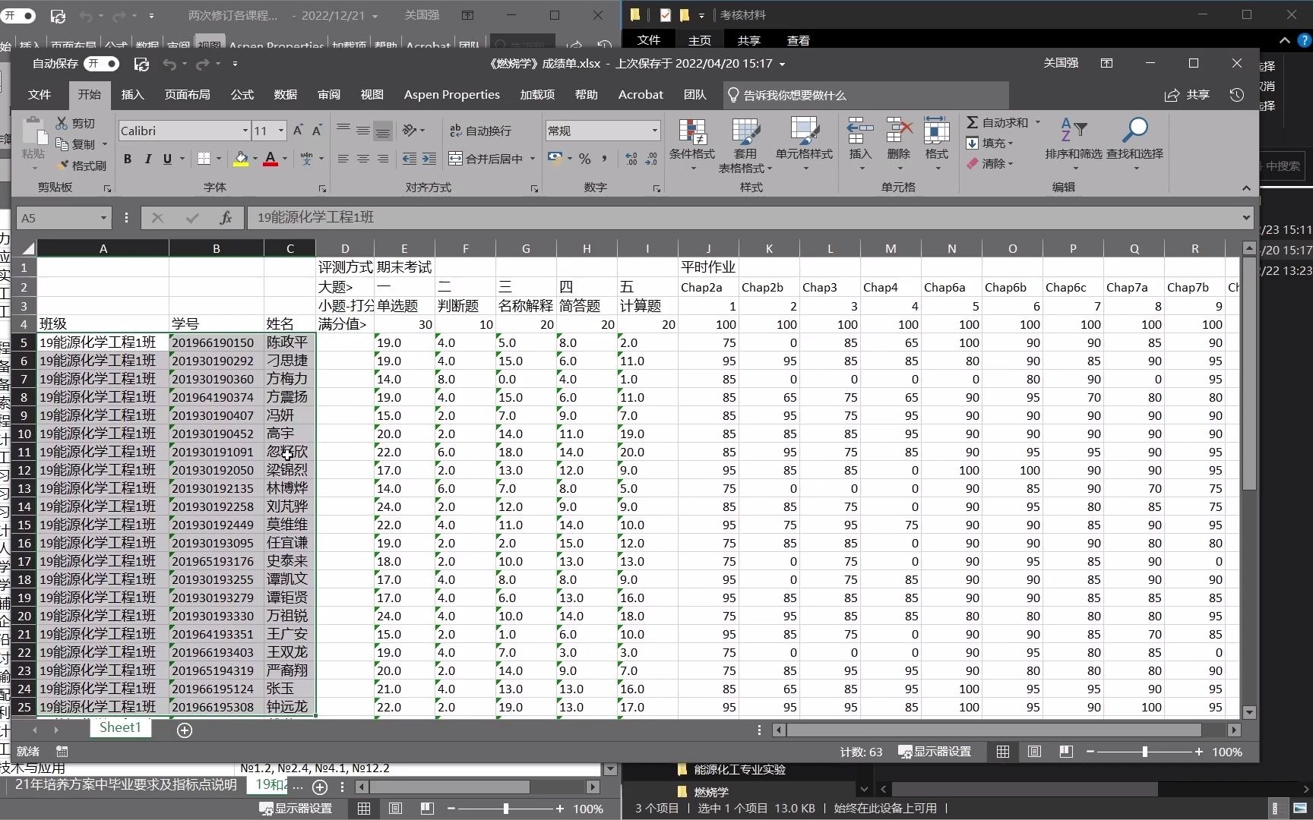Viewport: 1313px width, 820px height.
Task: Expand the formula bar
Action: coord(1246,218)
